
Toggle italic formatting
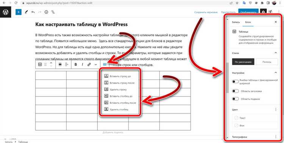[x=83, y=64]
